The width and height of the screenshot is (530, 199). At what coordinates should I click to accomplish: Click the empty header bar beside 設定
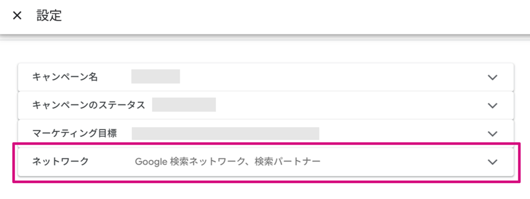click(x=294, y=16)
